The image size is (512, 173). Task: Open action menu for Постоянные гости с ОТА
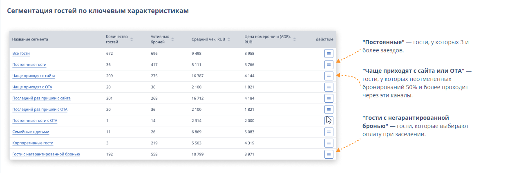coord(329,121)
